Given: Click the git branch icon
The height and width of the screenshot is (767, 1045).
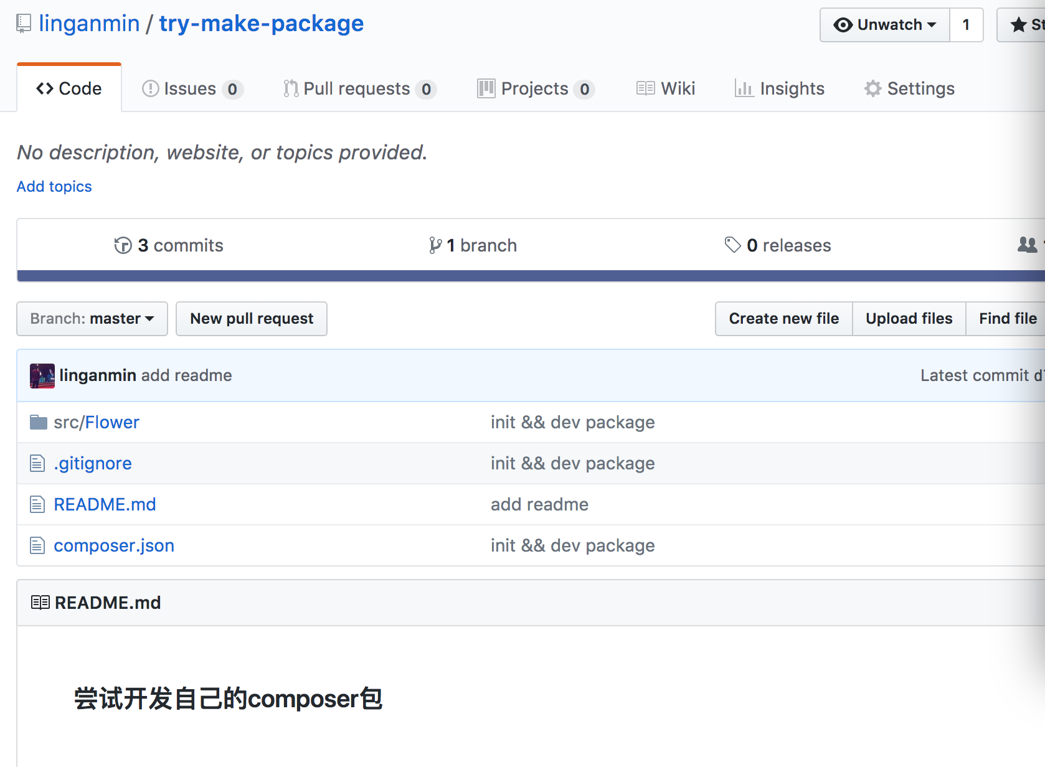Looking at the screenshot, I should pos(435,246).
